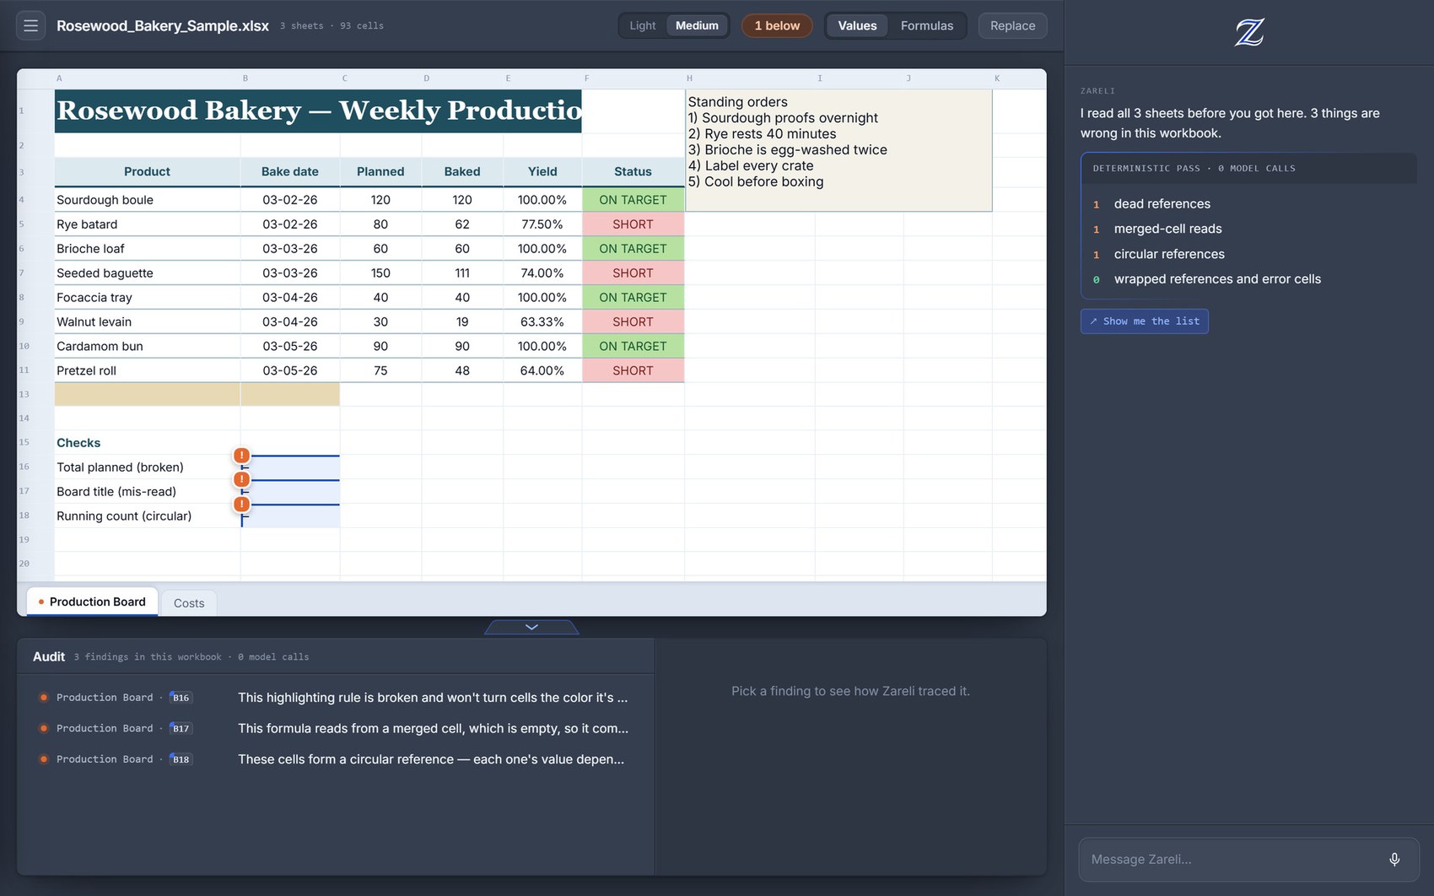
Task: Select the 'Rye batard' cell
Action: pos(147,224)
